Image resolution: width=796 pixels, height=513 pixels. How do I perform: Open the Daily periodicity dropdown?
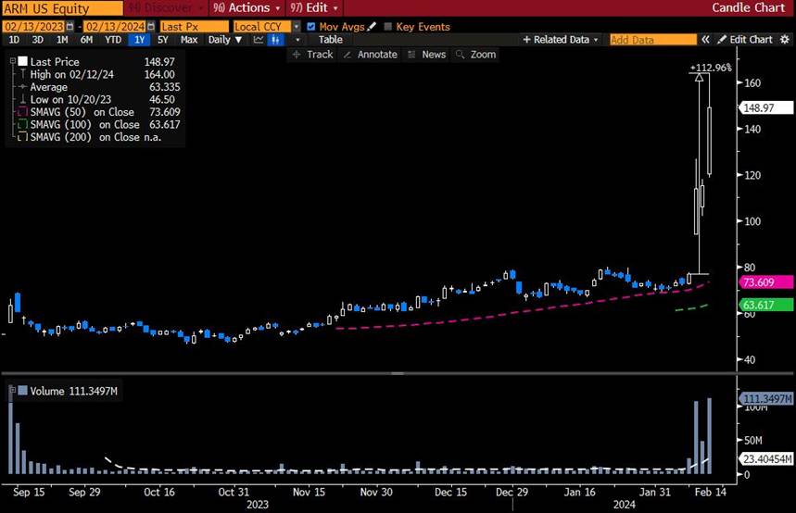point(225,40)
